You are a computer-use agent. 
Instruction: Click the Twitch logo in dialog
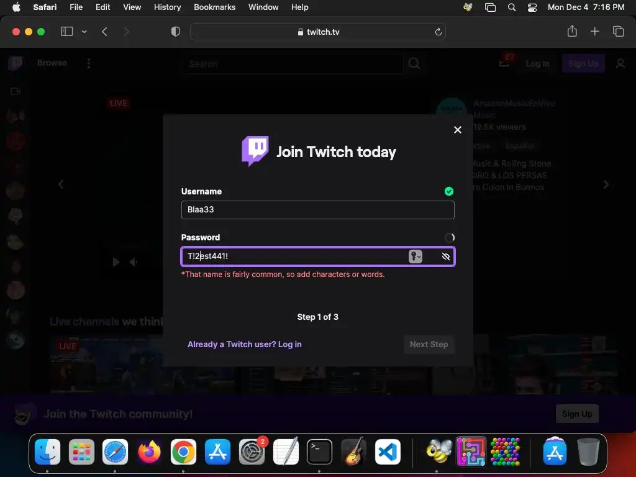click(255, 151)
